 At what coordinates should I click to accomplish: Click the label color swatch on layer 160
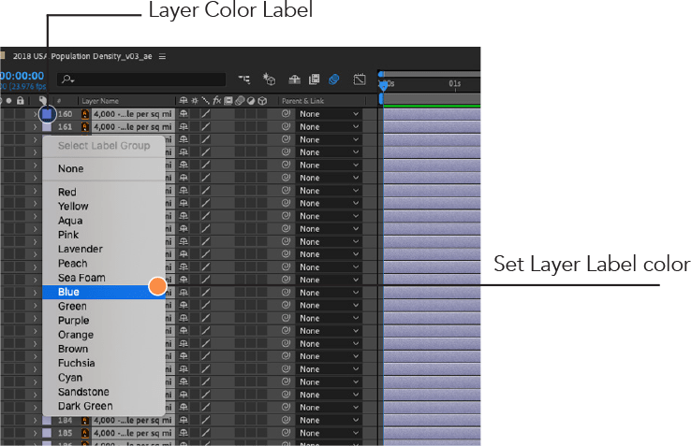coord(47,114)
